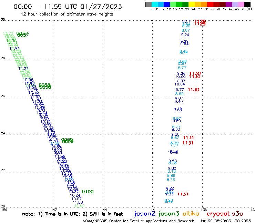Click the 8.75 wave height value

coord(171,180)
